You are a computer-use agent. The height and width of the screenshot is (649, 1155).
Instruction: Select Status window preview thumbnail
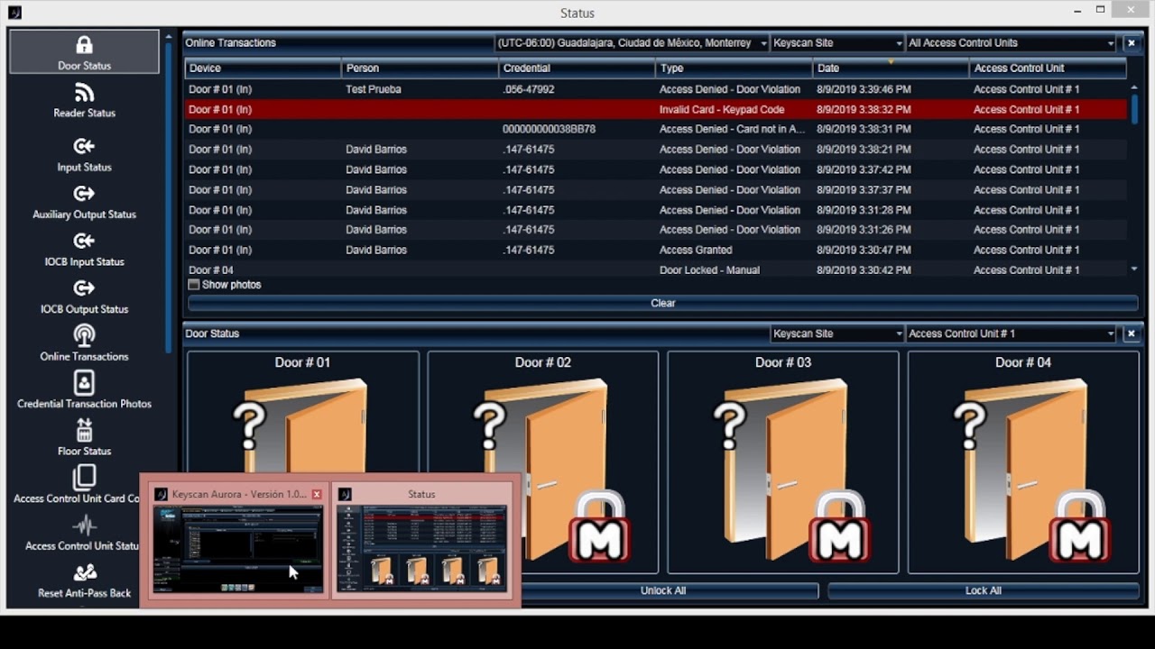pos(422,549)
